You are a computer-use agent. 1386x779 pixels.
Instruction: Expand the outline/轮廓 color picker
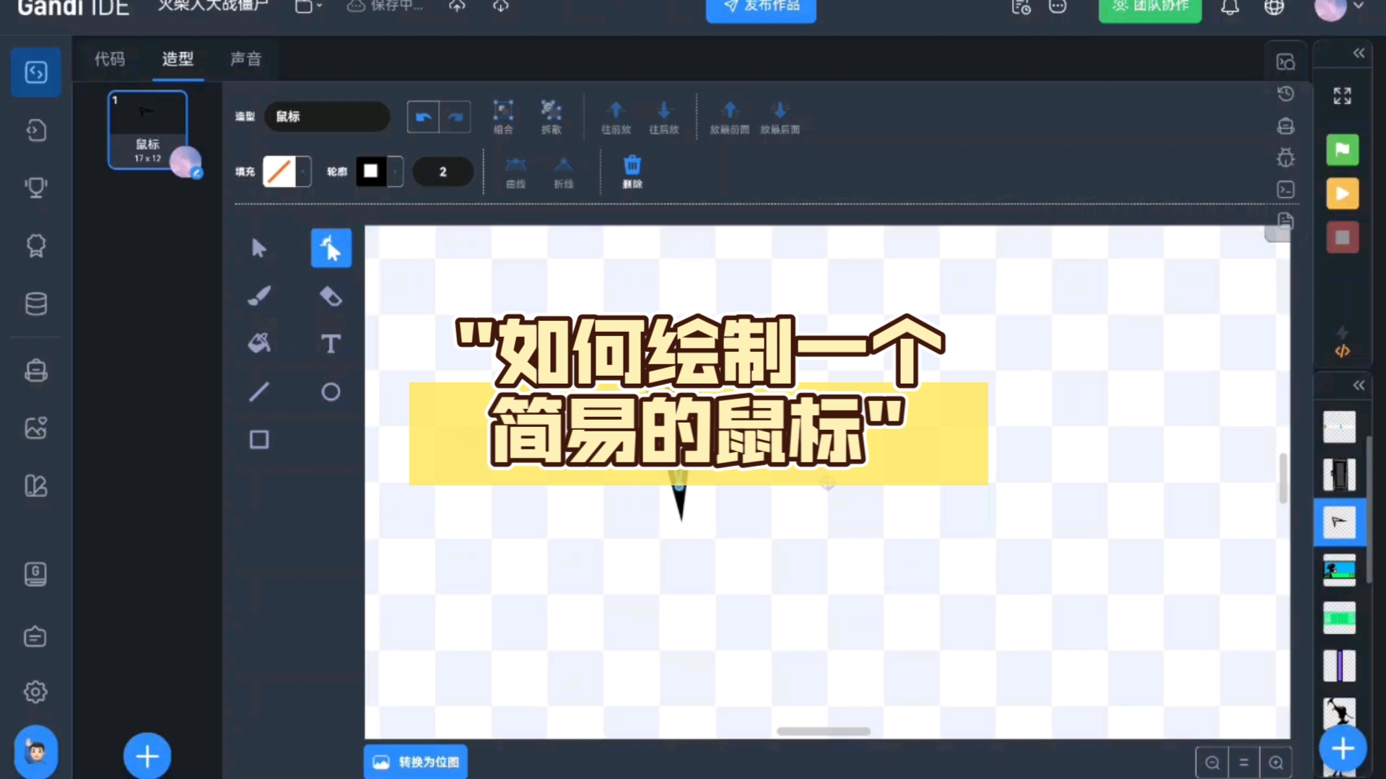click(x=370, y=171)
